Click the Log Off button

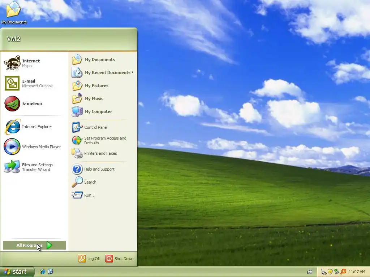tap(90, 259)
